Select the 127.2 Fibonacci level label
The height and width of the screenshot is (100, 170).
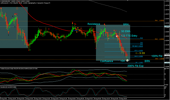[x=139, y=50]
